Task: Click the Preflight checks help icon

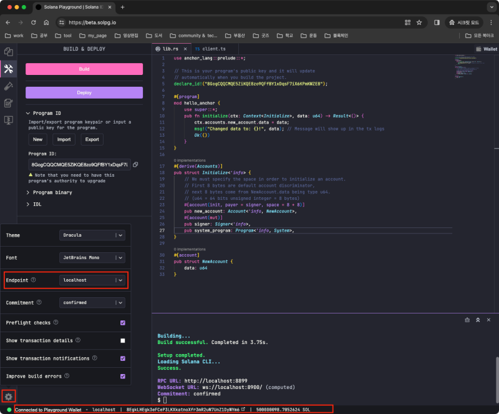Action: click(x=56, y=322)
